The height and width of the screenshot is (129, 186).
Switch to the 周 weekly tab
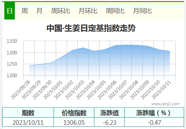click(x=25, y=11)
